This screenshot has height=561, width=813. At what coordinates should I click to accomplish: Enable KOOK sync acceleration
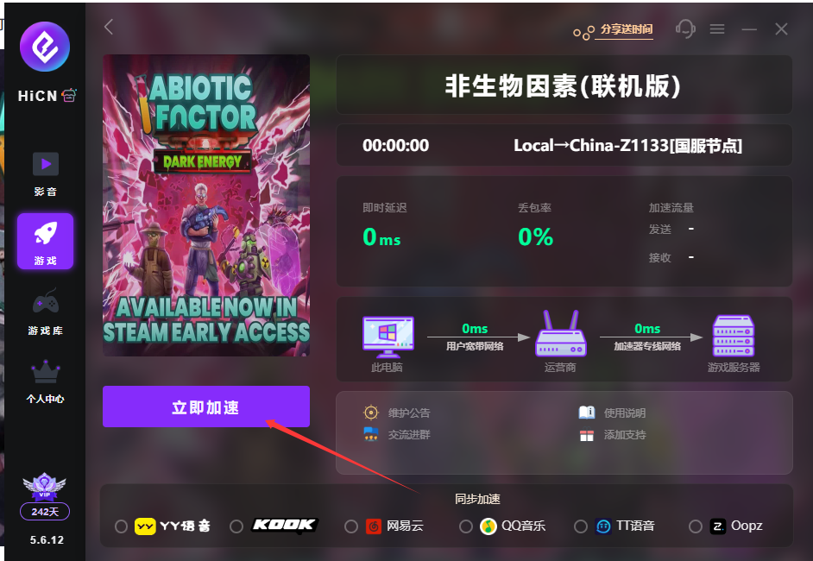coord(236,526)
